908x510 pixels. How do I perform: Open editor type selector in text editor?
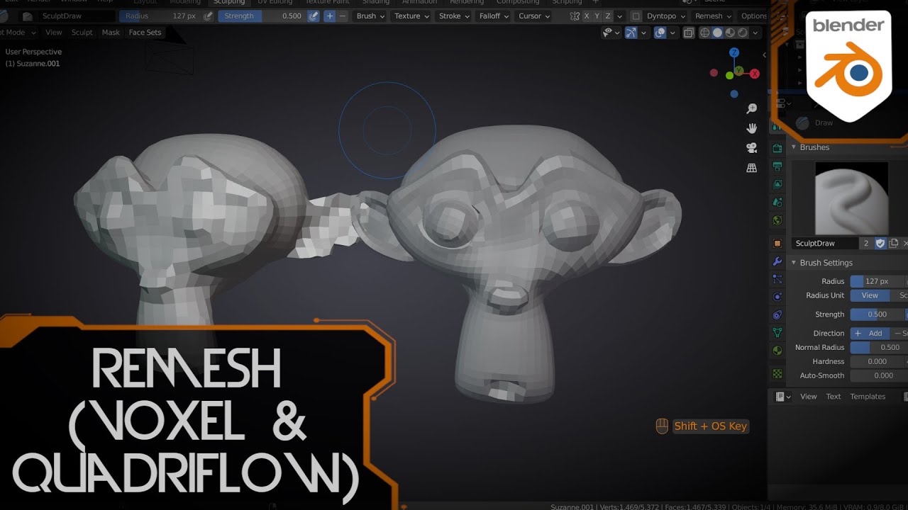tap(783, 397)
